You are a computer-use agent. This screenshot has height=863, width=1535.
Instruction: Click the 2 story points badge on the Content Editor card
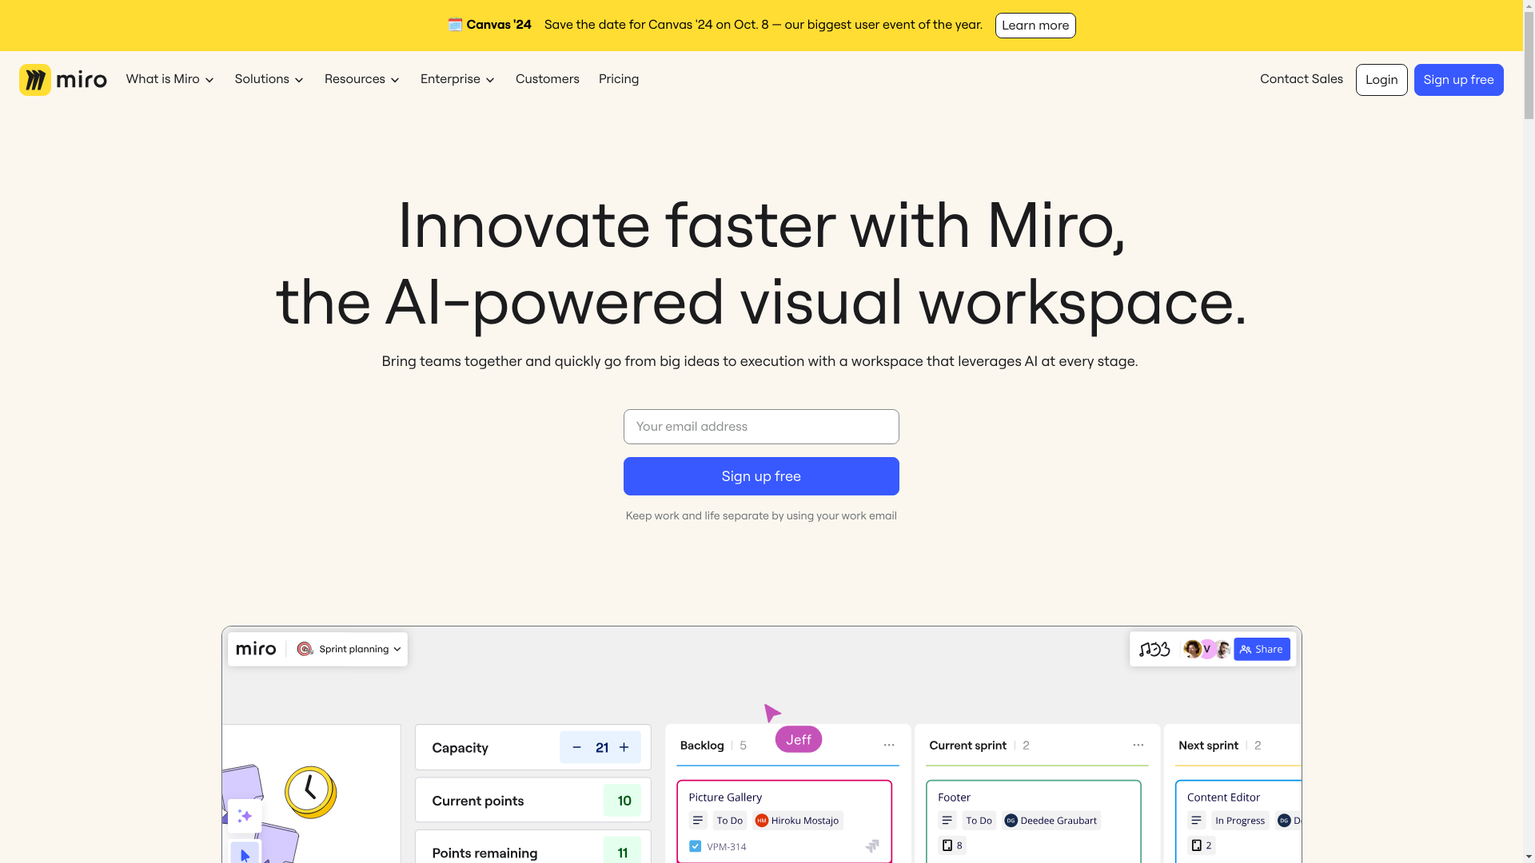point(1202,845)
